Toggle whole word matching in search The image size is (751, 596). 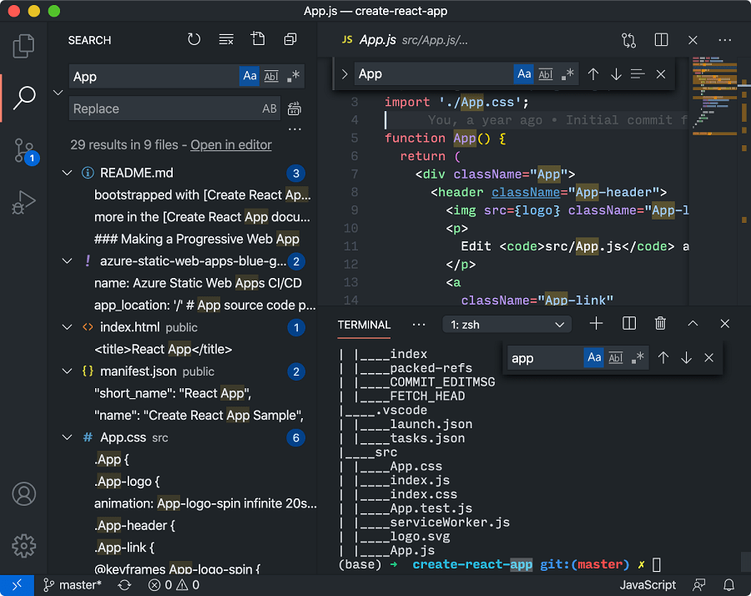coord(271,76)
